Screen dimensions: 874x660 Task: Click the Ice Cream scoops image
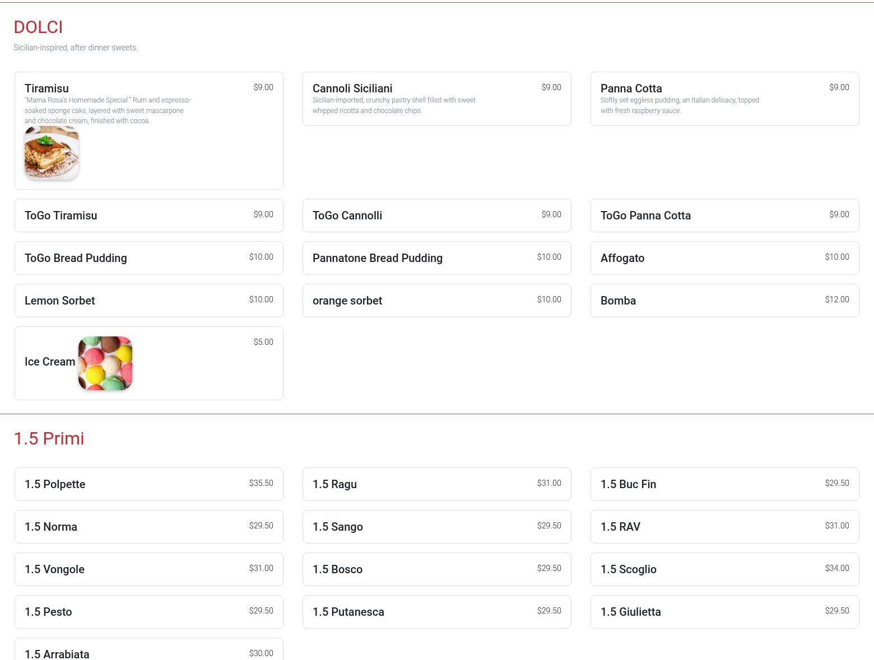click(105, 363)
